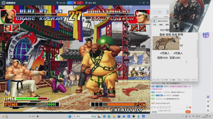Open the Notepad 文件 menu

coord(155,25)
